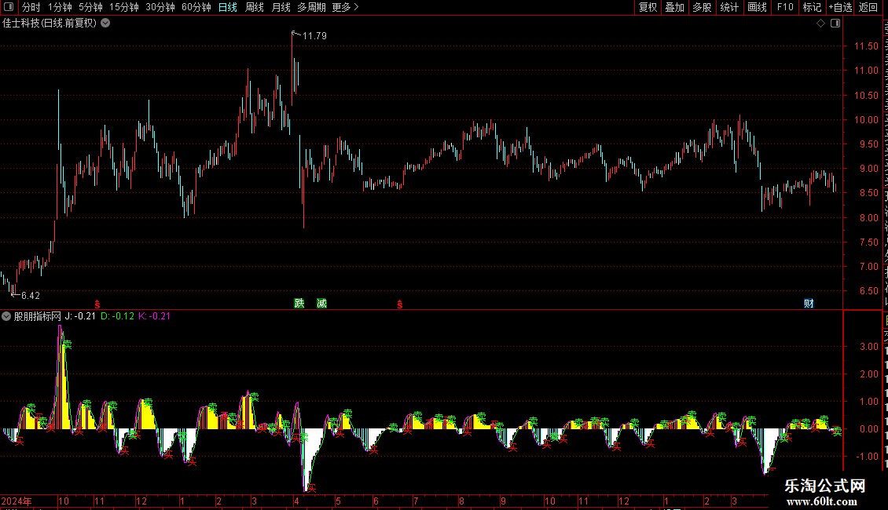Image resolution: width=888 pixels, height=510 pixels.
Task: Open the 画线 drawing tools
Action: click(757, 7)
